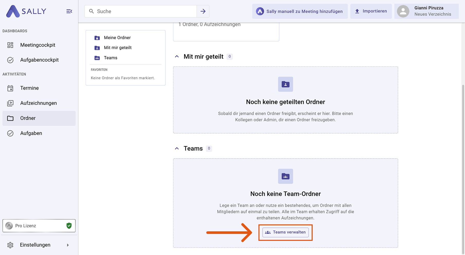Click the green license shield icon
Viewport: 465px width, 255px height.
click(x=69, y=226)
